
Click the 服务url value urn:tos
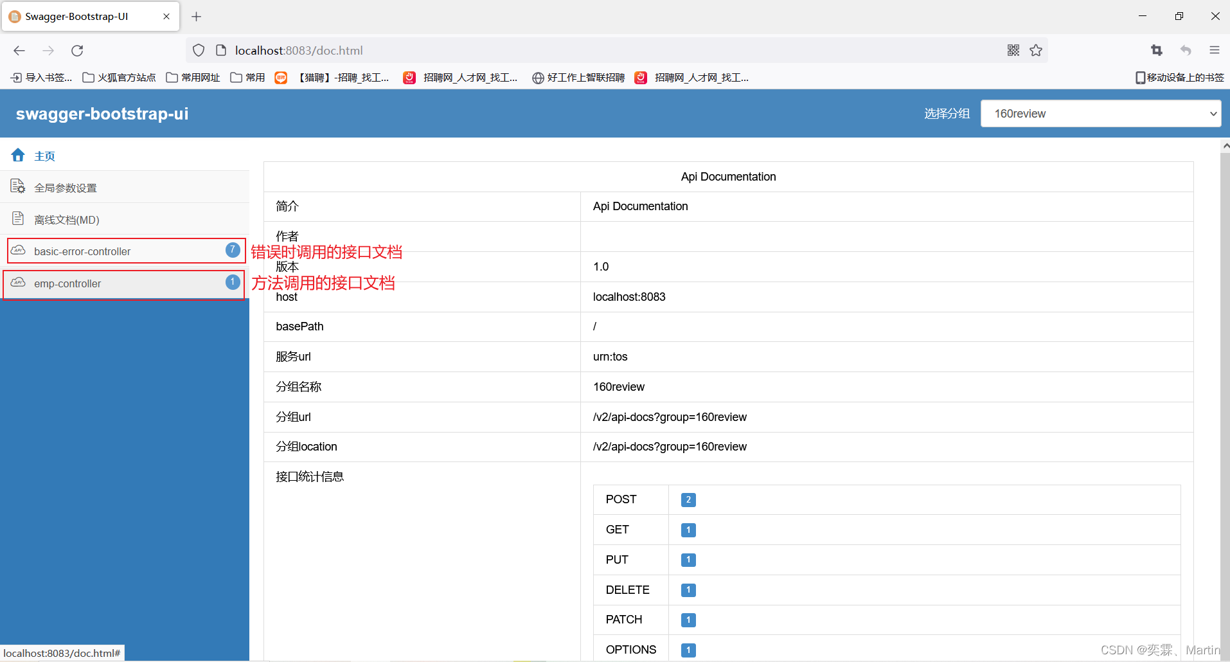coord(610,357)
